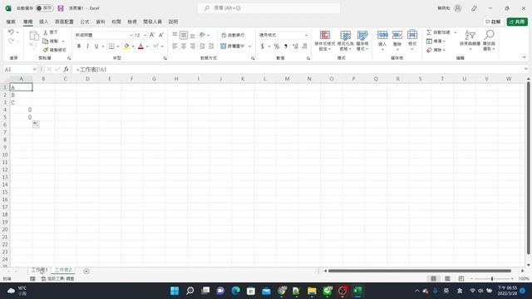Open the 公式 (Formulas) ribbon tab
This screenshot has width=532, height=299.
(85, 22)
